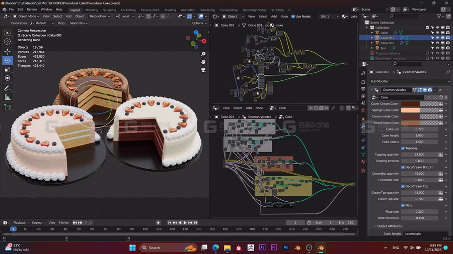Click the End frame field in timeline
This screenshot has height=254, width=453.
click(x=346, y=222)
